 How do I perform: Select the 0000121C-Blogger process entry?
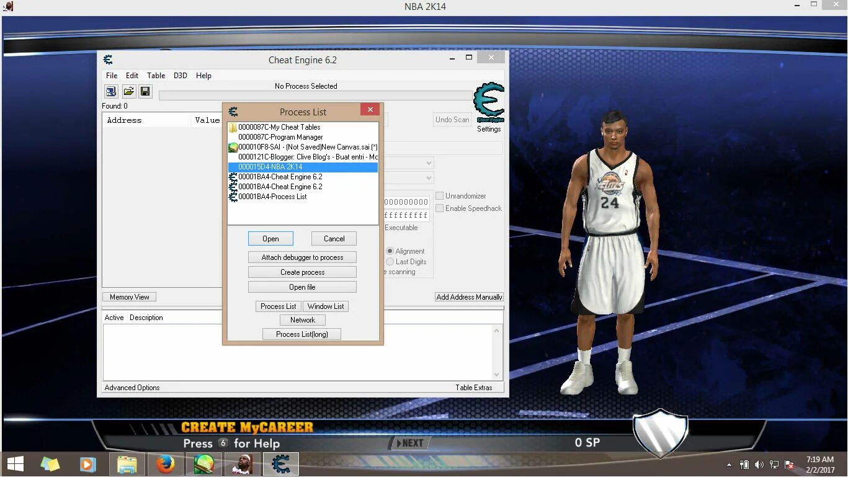(x=303, y=157)
